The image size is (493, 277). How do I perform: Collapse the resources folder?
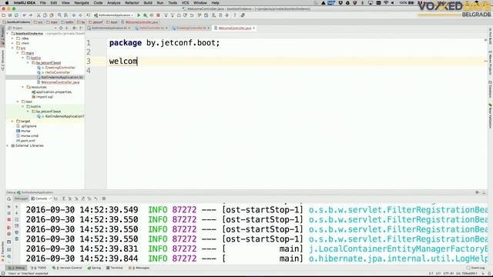pos(23,87)
